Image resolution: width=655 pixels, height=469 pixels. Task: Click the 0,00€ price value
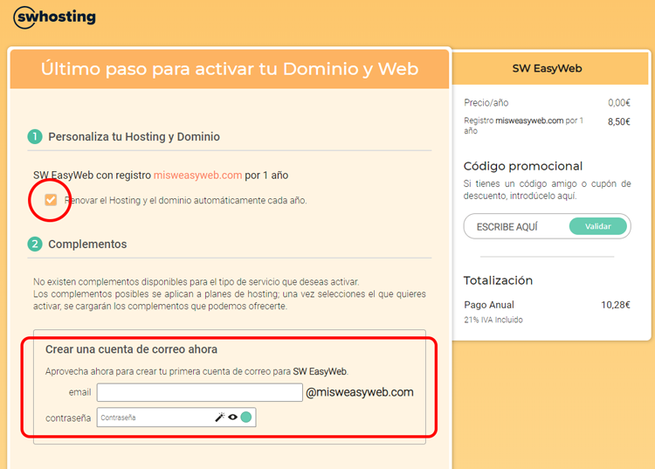(619, 103)
